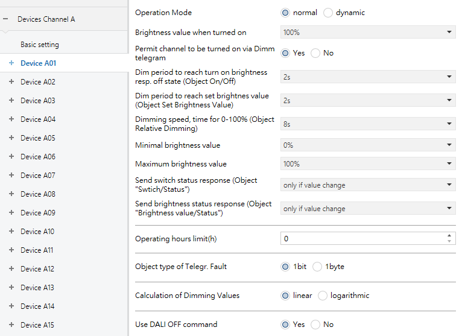Choose 1byte for Telegr. Fault object type
Screen dimensions: 465x336
(x=318, y=267)
